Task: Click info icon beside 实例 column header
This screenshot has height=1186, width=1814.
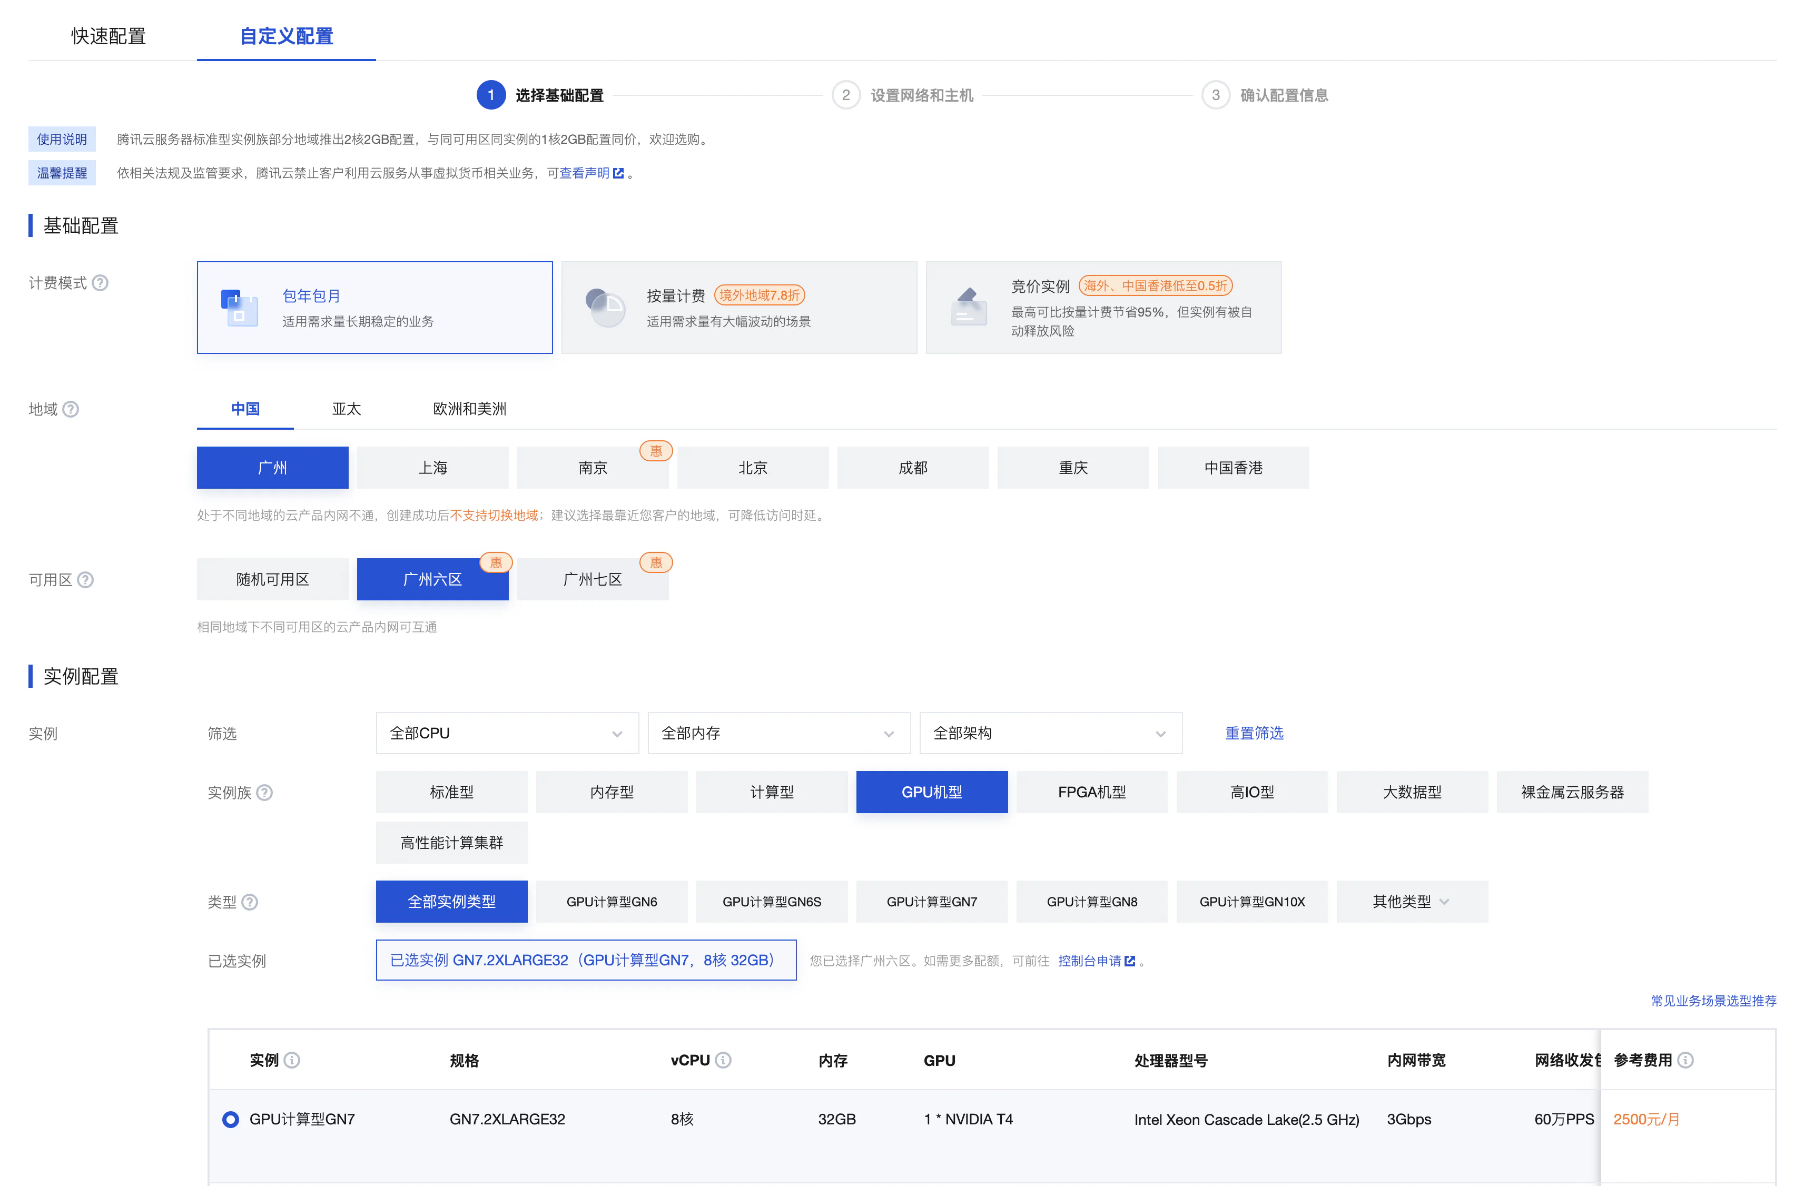Action: (292, 1060)
